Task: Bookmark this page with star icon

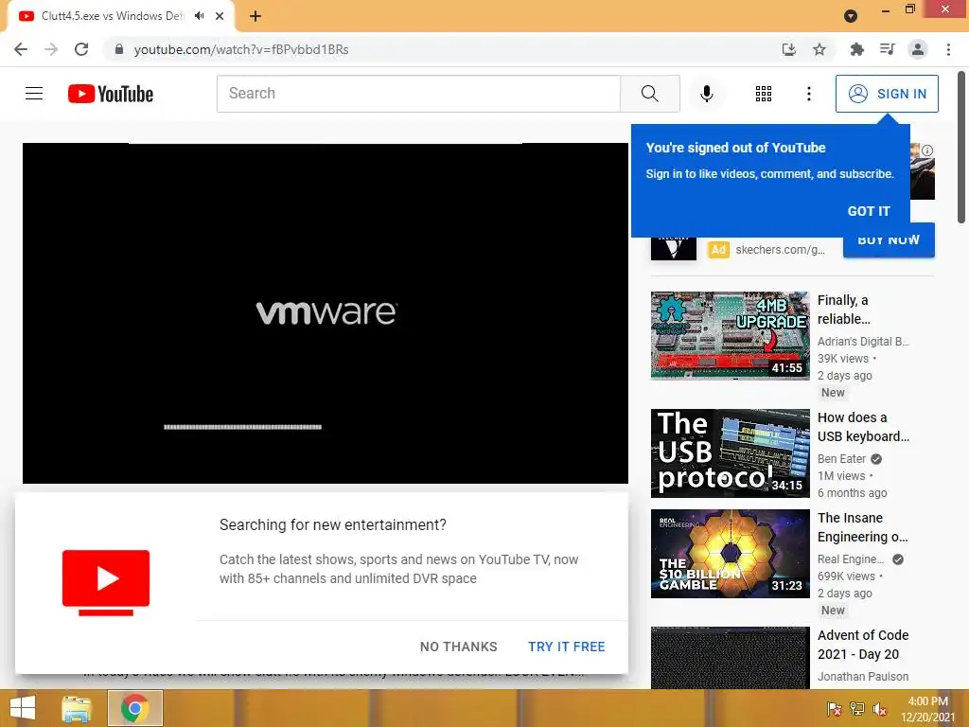Action: tap(819, 49)
